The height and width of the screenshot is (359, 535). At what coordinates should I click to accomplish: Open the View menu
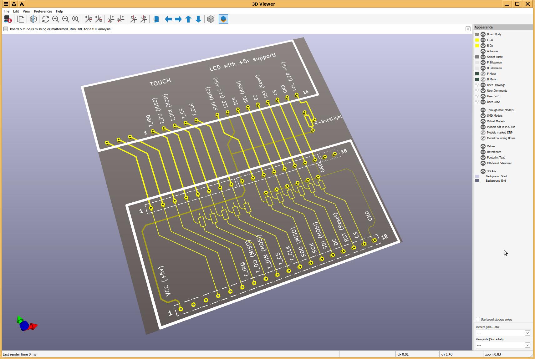click(x=26, y=11)
